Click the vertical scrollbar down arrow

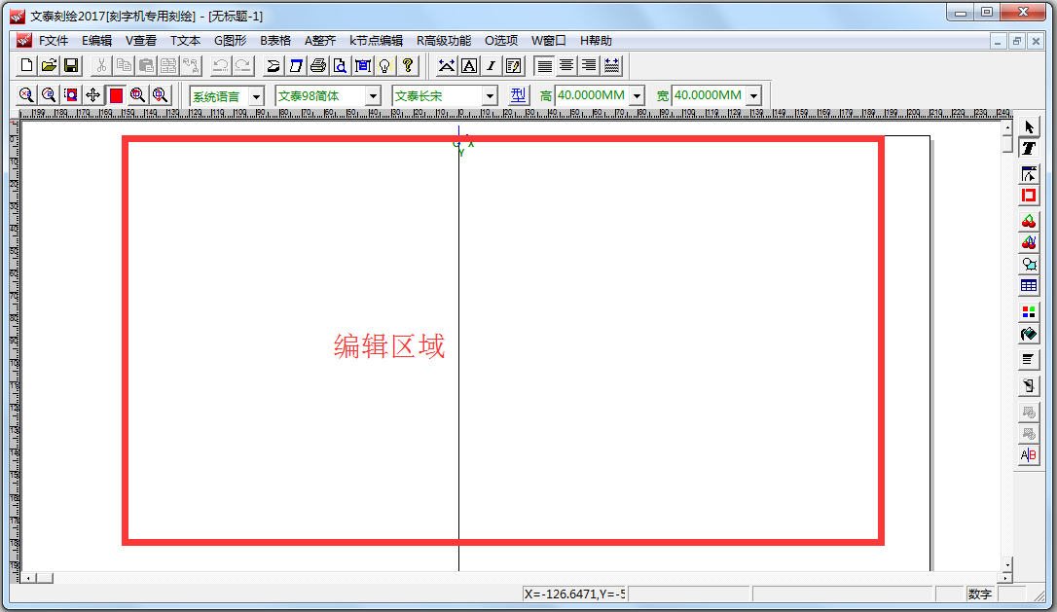(x=1007, y=565)
